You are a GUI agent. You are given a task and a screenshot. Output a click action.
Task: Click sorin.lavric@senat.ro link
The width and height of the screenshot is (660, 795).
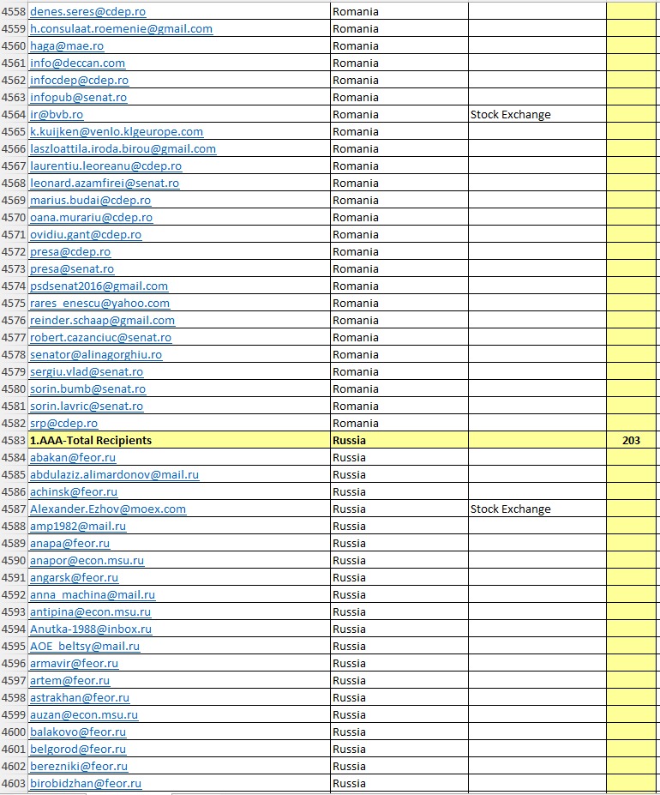pos(87,407)
